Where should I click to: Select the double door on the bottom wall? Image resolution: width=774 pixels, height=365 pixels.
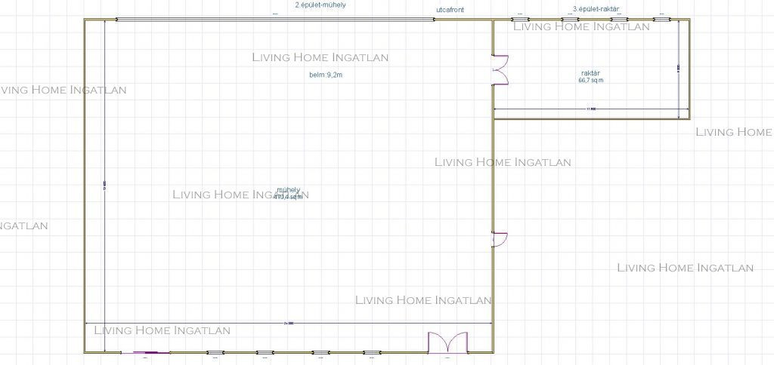[x=448, y=343]
